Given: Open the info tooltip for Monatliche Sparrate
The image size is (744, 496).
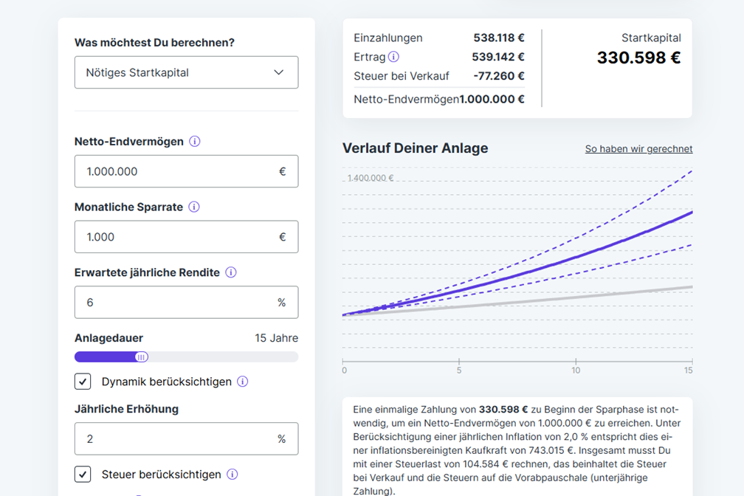Looking at the screenshot, I should tap(194, 207).
